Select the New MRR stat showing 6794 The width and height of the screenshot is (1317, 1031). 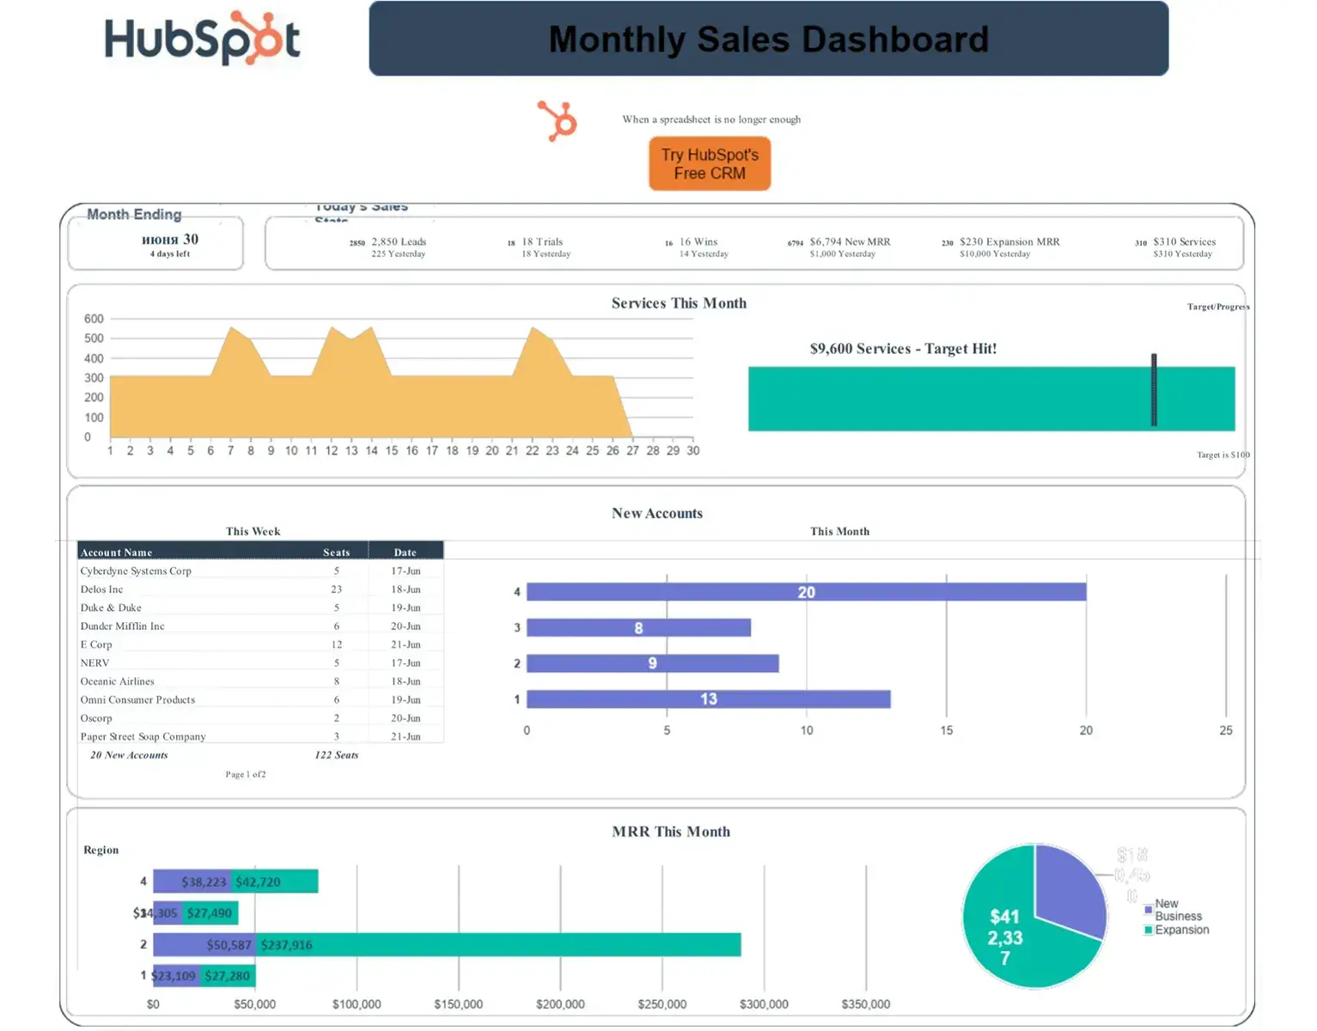pos(795,243)
